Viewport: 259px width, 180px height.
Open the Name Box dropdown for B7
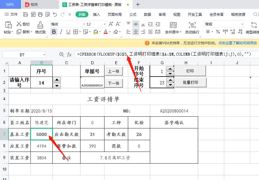pos(44,55)
